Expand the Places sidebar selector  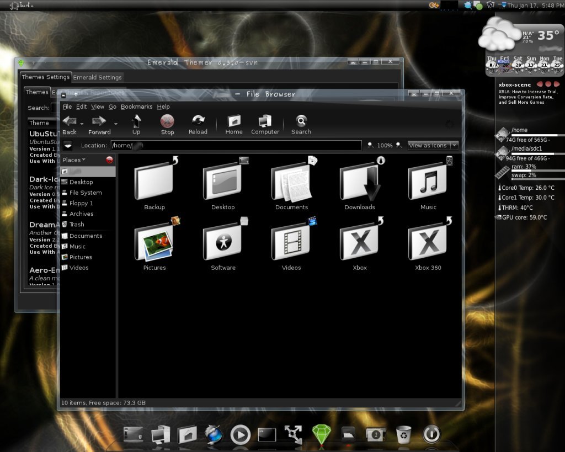[73, 159]
